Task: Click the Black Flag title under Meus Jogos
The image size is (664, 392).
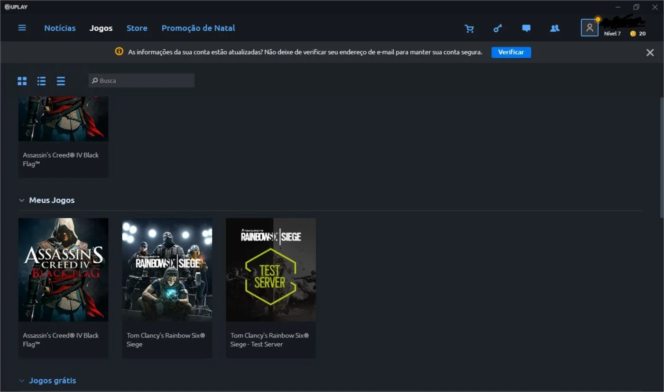Action: 61,339
